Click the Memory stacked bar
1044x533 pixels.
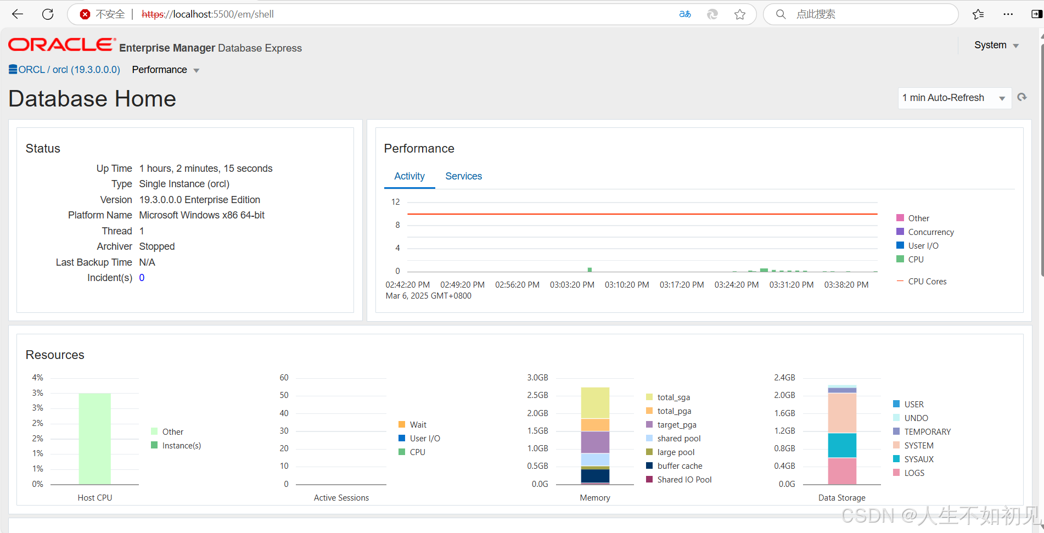coord(595,436)
